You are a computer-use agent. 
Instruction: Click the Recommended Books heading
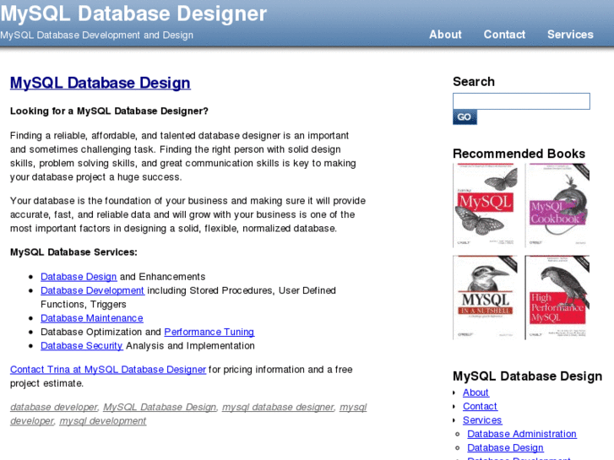[x=519, y=154]
